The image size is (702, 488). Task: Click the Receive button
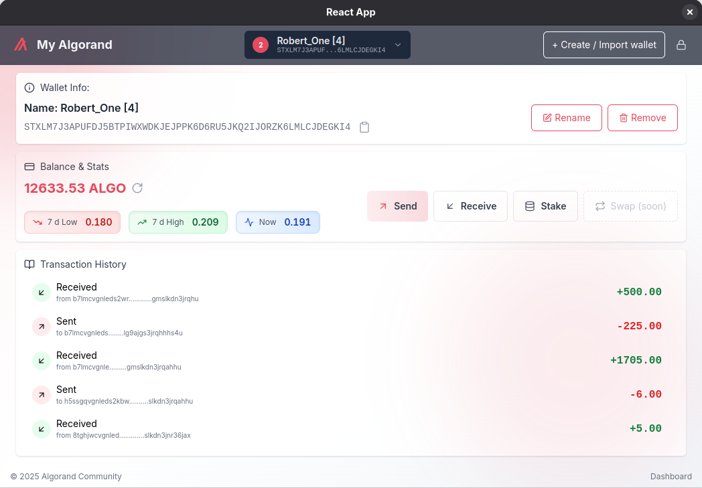(x=470, y=206)
